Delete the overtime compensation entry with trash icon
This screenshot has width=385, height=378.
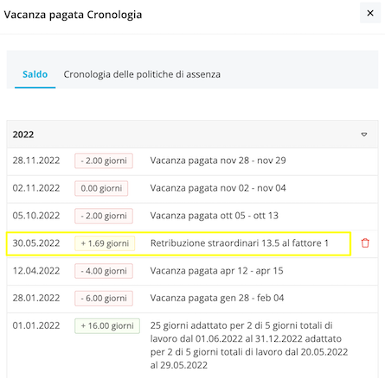coord(365,243)
